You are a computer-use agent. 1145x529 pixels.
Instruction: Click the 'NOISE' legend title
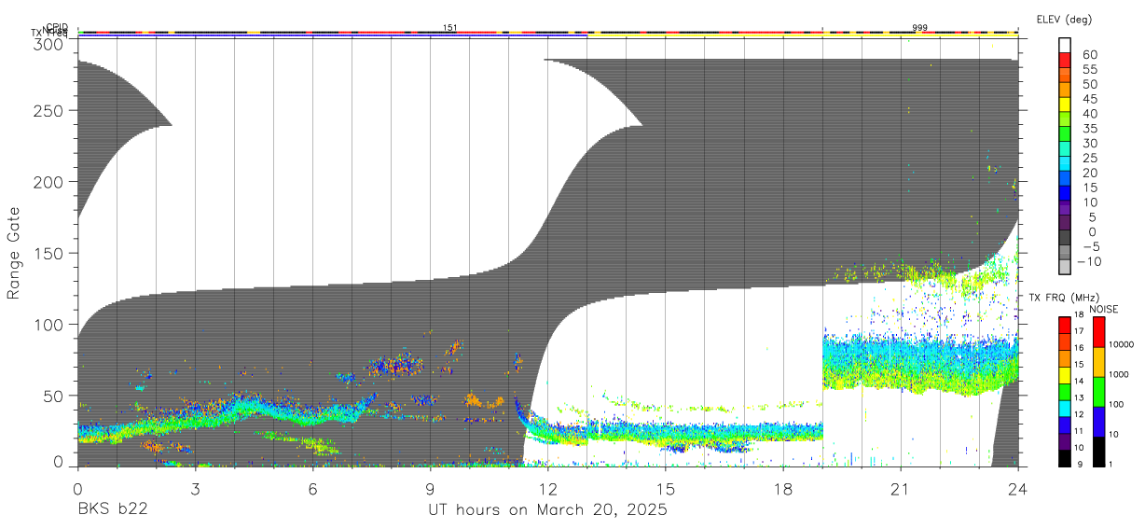coord(1106,309)
